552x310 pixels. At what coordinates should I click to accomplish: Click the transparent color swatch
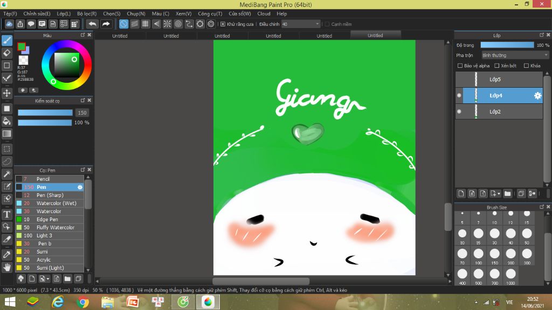(x=23, y=60)
